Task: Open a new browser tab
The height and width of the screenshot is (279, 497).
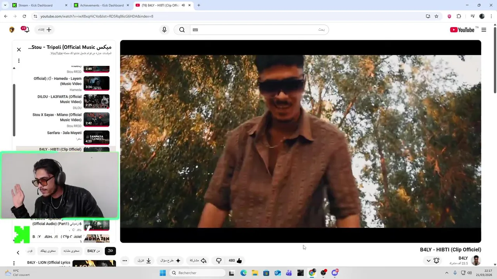Action: coord(199,5)
